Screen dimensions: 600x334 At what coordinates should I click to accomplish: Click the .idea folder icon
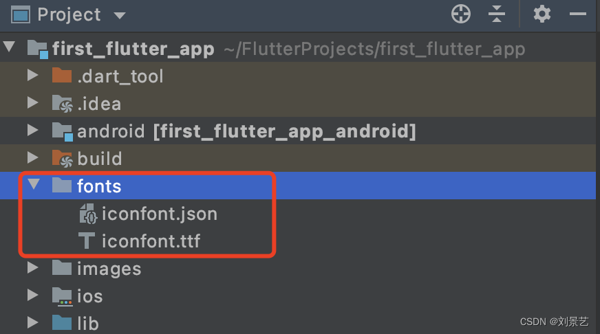click(x=62, y=104)
